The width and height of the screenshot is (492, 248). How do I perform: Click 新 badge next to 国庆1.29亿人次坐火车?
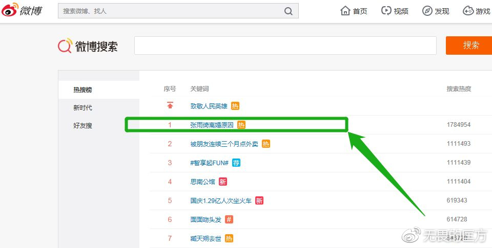259,201
